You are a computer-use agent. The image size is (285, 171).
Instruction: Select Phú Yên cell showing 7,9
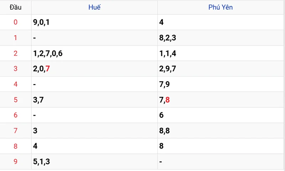(x=221, y=84)
